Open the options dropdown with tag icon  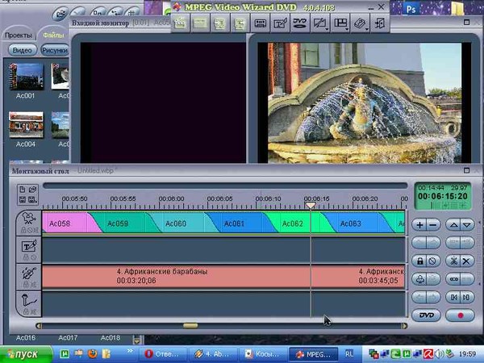click(361, 23)
